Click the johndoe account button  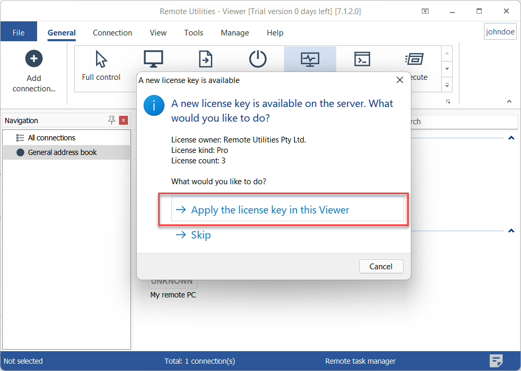(500, 32)
